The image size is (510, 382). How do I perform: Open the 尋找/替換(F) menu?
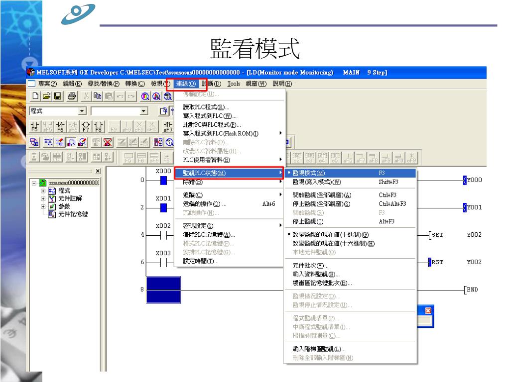click(x=104, y=84)
